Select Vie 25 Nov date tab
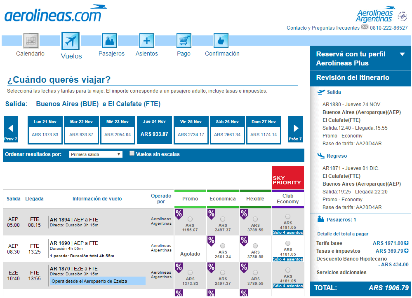412x298 pixels. [x=191, y=130]
